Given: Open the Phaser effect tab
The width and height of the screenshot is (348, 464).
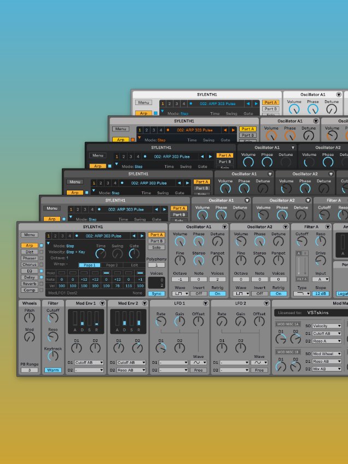Looking at the screenshot, I should [30, 258].
